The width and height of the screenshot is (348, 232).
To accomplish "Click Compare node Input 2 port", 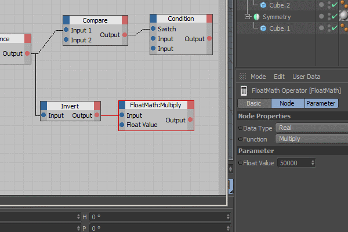I will click(x=66, y=39).
